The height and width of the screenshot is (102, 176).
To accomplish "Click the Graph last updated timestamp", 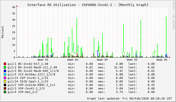I will 129,98.
